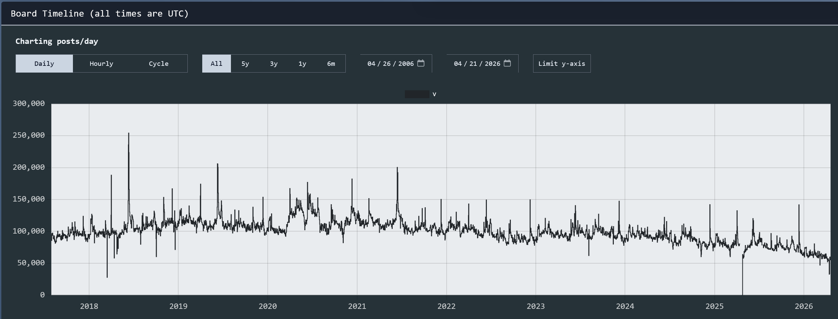Click the 50,000 y-axis label
The image size is (838, 319).
tap(31, 263)
